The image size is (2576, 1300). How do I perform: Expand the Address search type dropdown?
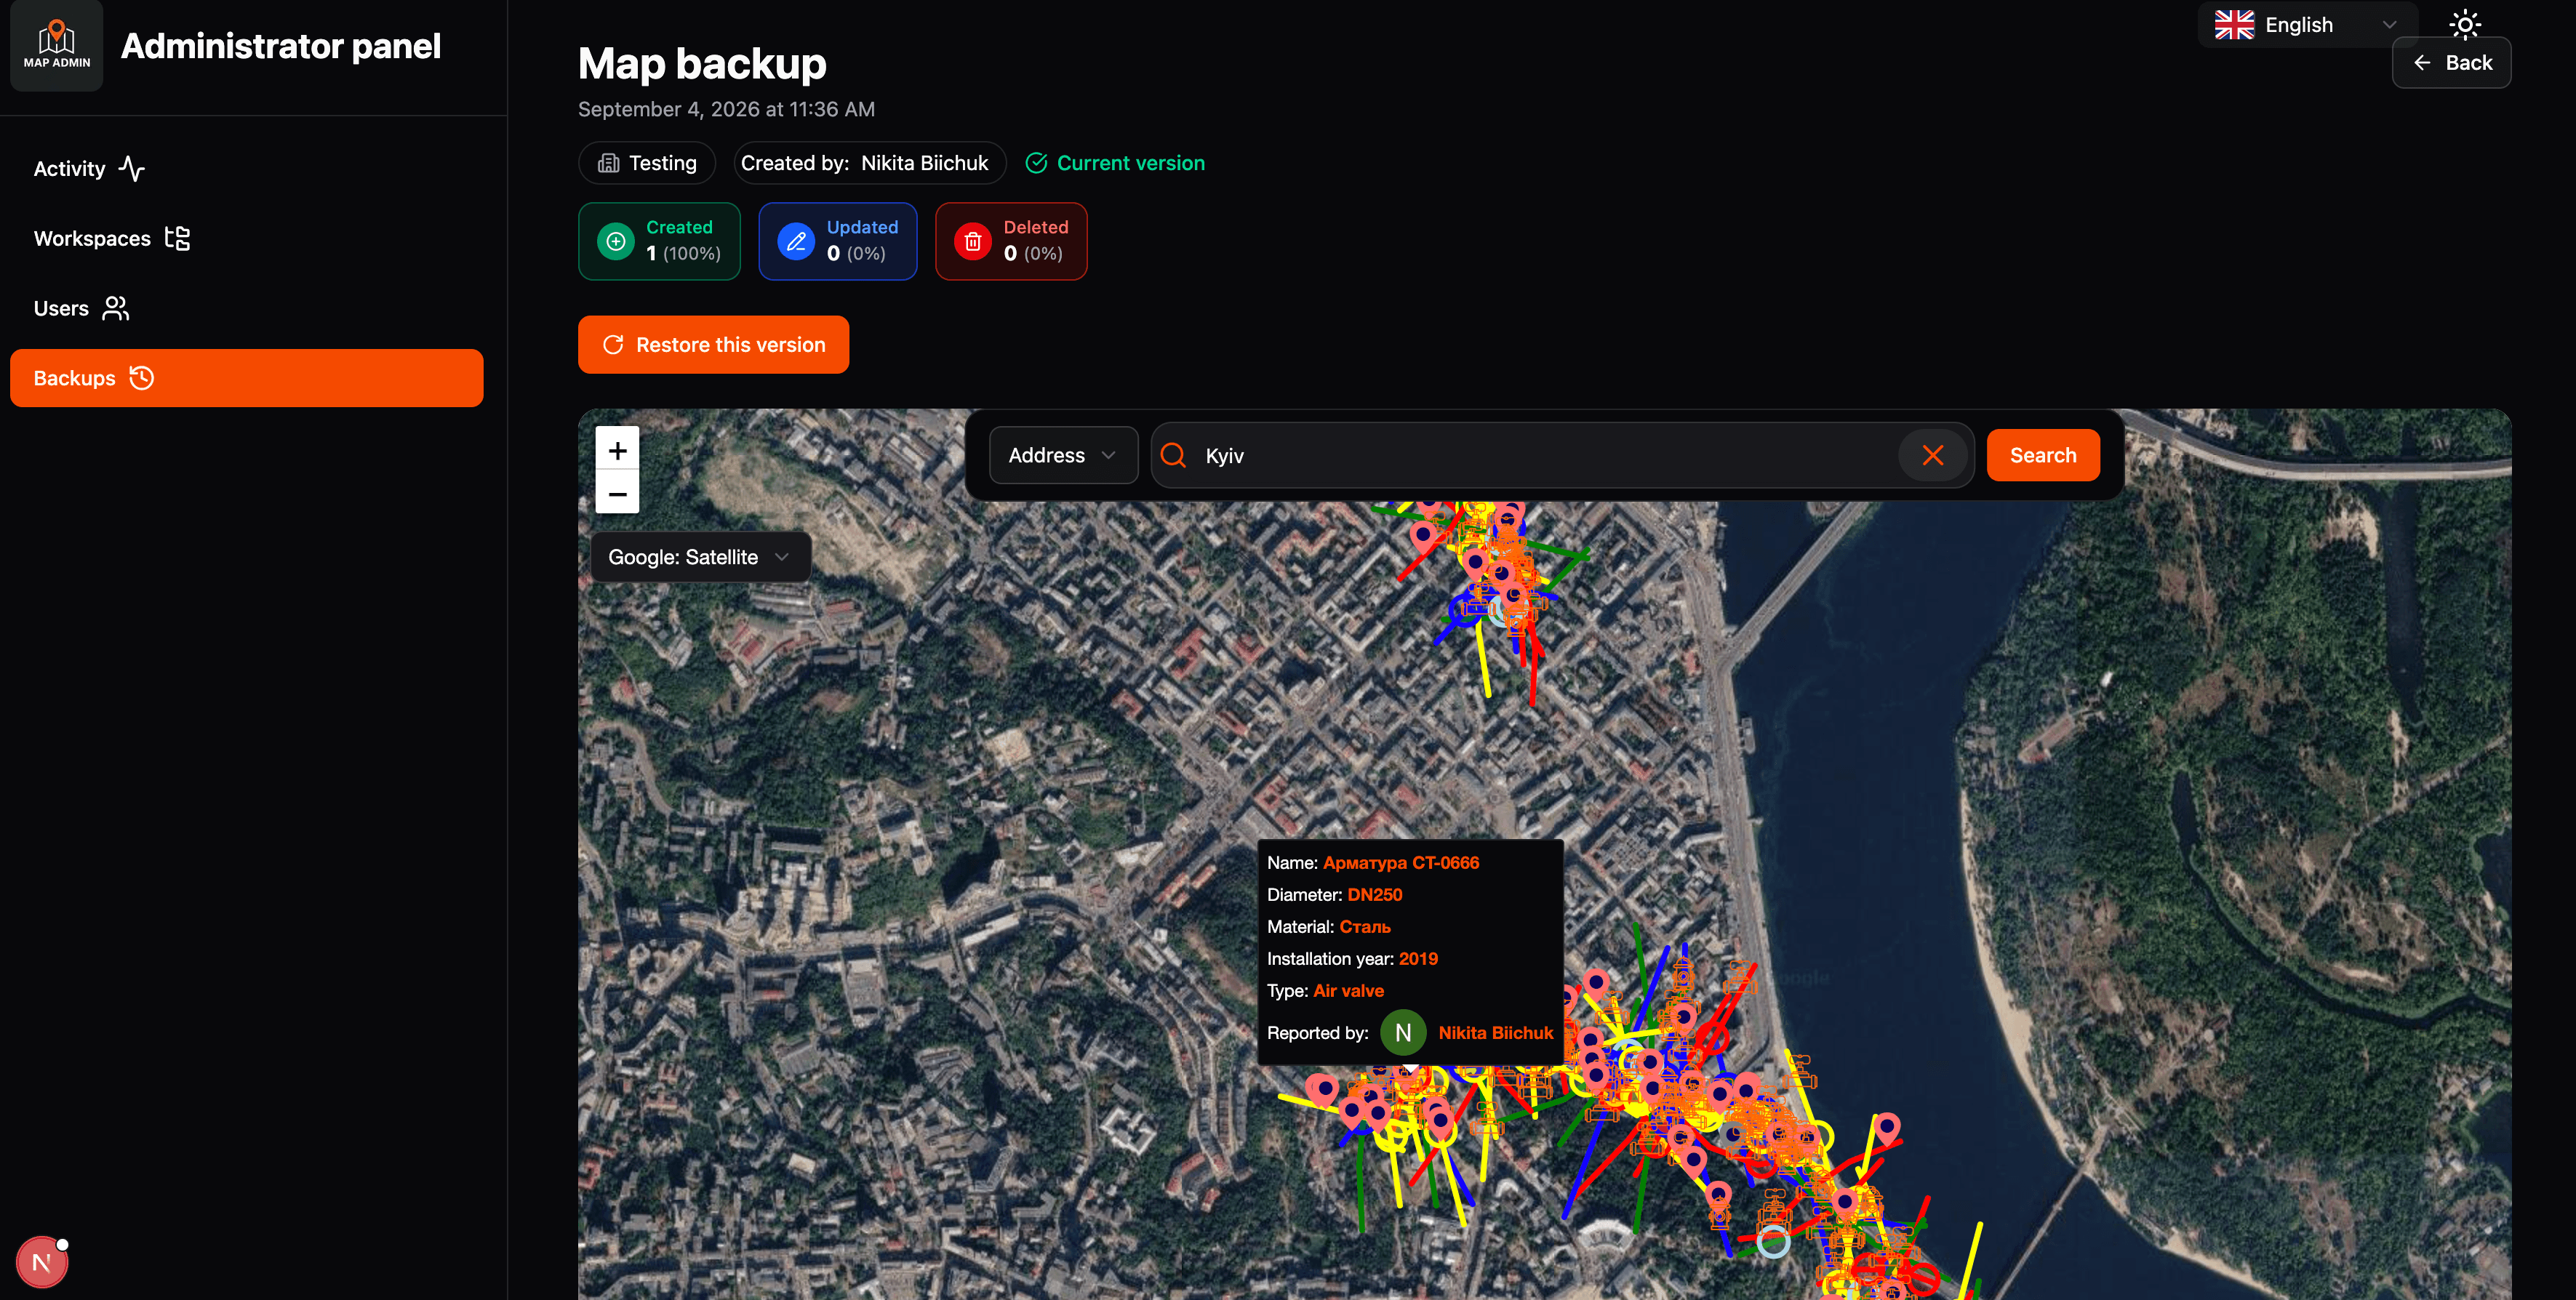coord(1063,455)
